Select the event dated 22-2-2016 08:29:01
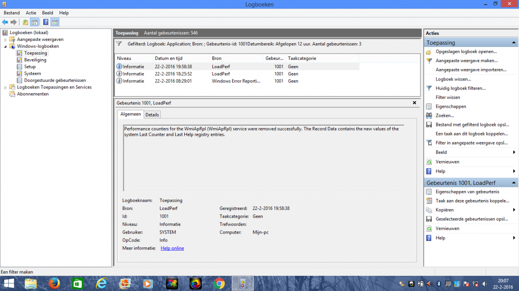The image size is (519, 291). [x=237, y=81]
